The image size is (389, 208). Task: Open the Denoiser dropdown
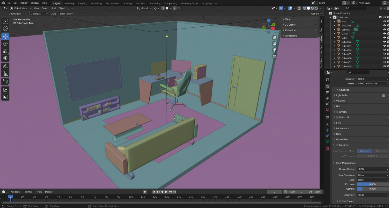click(x=372, y=79)
